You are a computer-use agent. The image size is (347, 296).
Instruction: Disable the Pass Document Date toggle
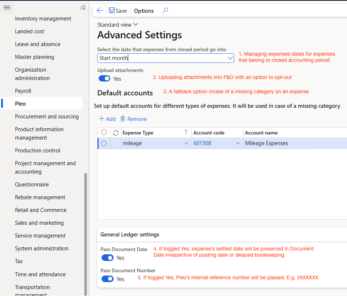click(x=107, y=258)
